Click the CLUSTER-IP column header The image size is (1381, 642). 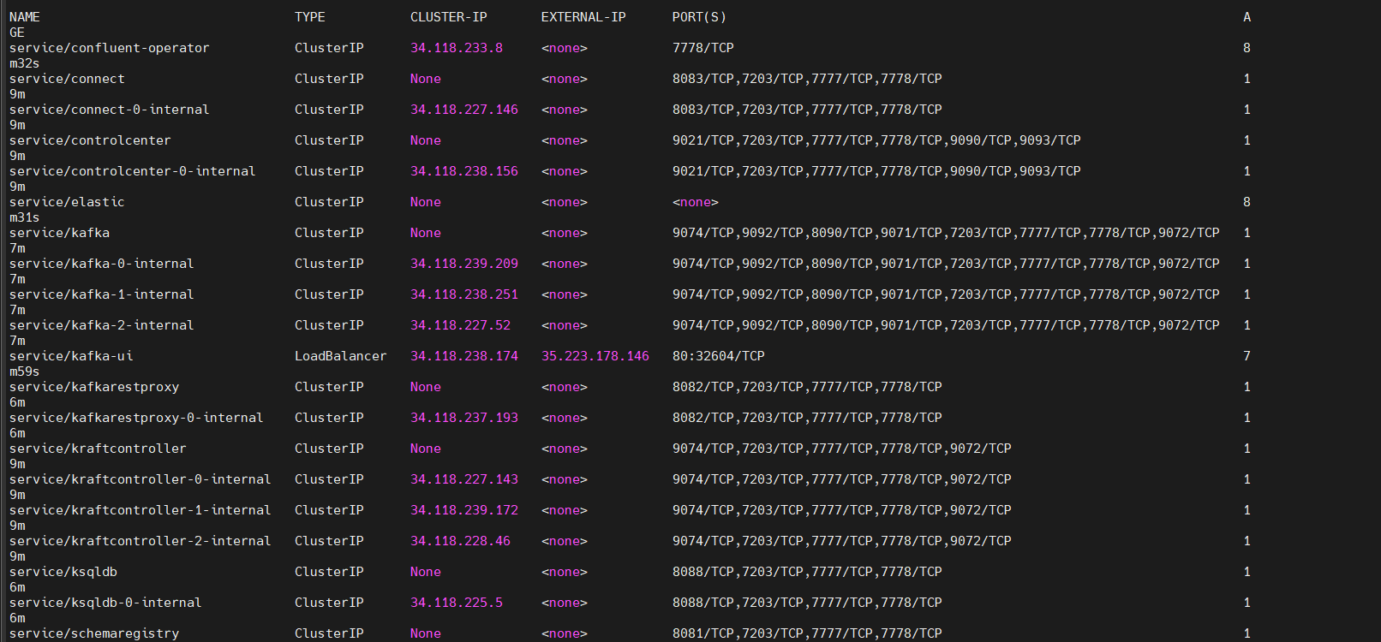click(x=449, y=17)
